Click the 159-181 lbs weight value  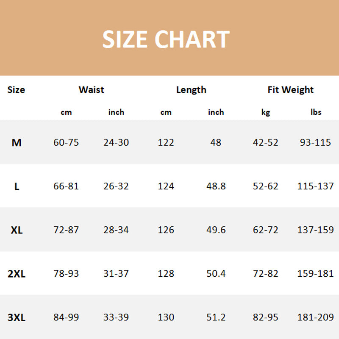coord(316,274)
